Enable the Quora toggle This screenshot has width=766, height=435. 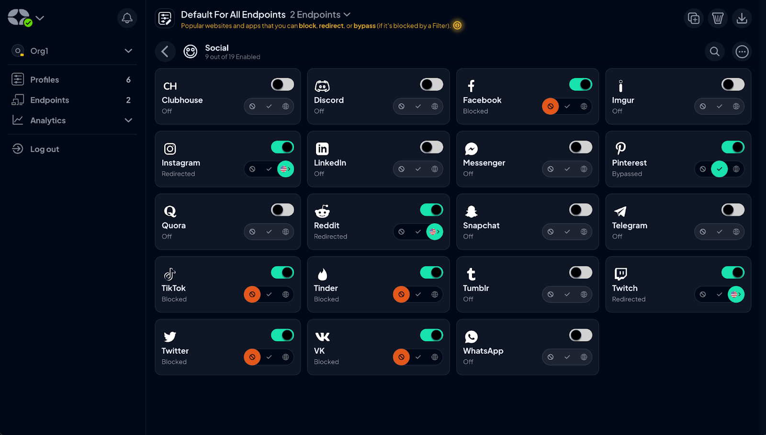coord(282,210)
